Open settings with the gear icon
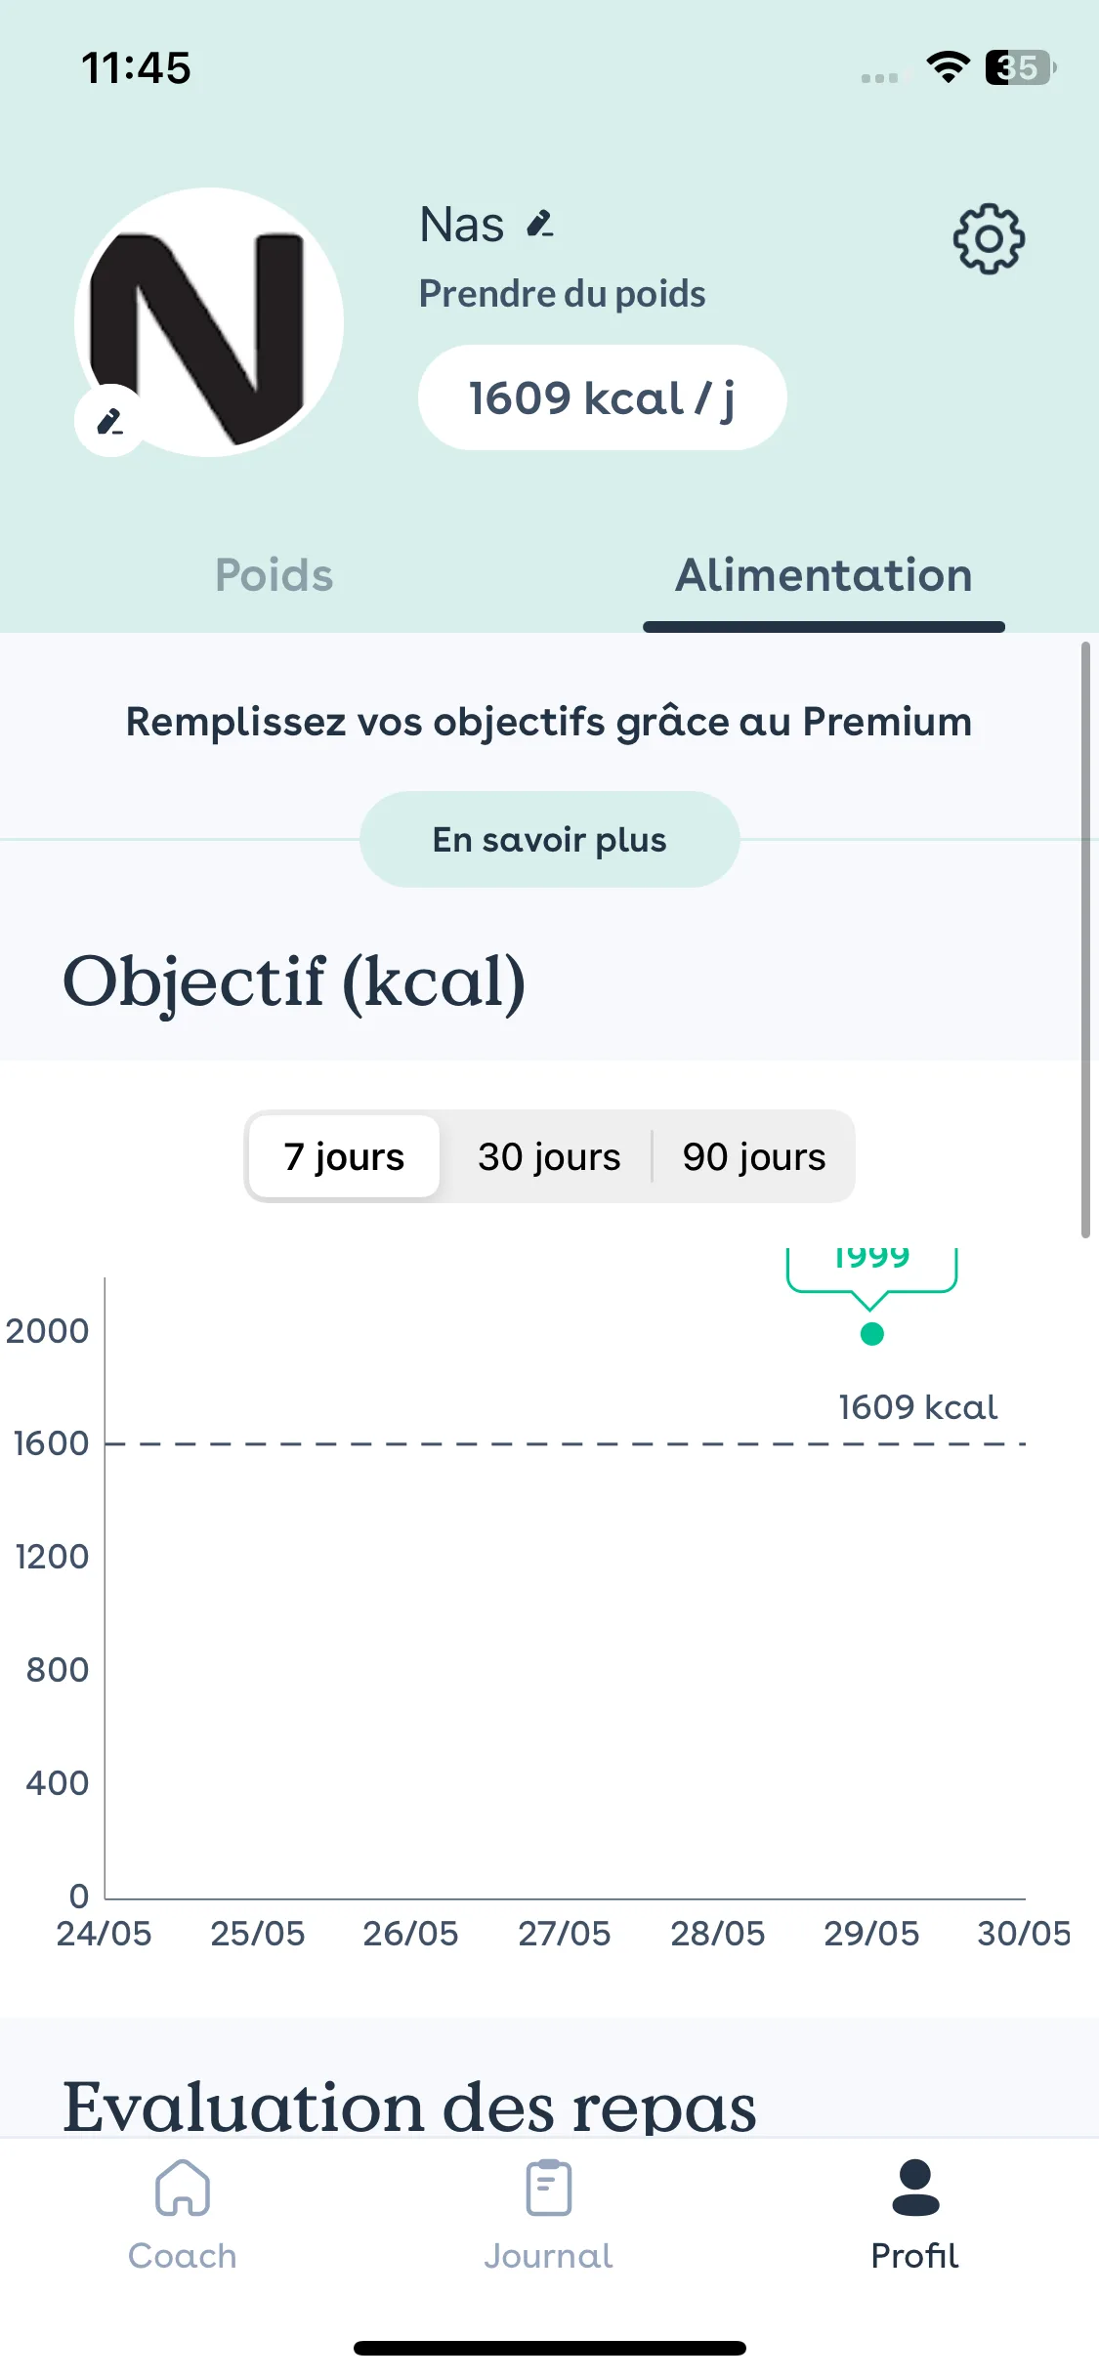This screenshot has height=2379, width=1099. pyautogui.click(x=989, y=238)
